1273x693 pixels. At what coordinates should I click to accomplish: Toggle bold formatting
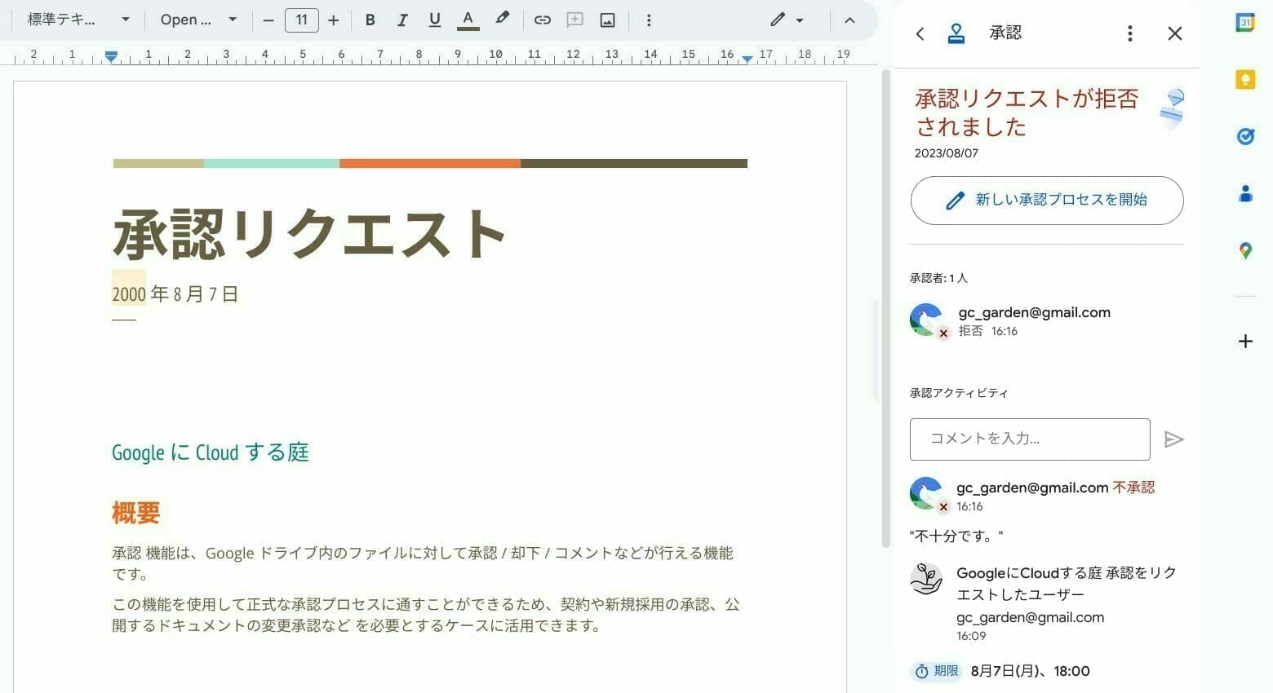point(370,20)
